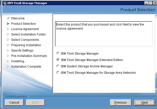
Task: Click the triangle icon beside License Agreement
Action: (8, 29)
